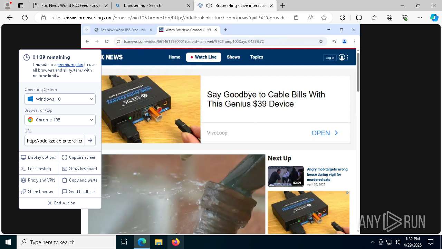Expand remote Chrome tab search chevron
Image resolution: width=442 pixels, height=249 pixels.
[x=87, y=30]
